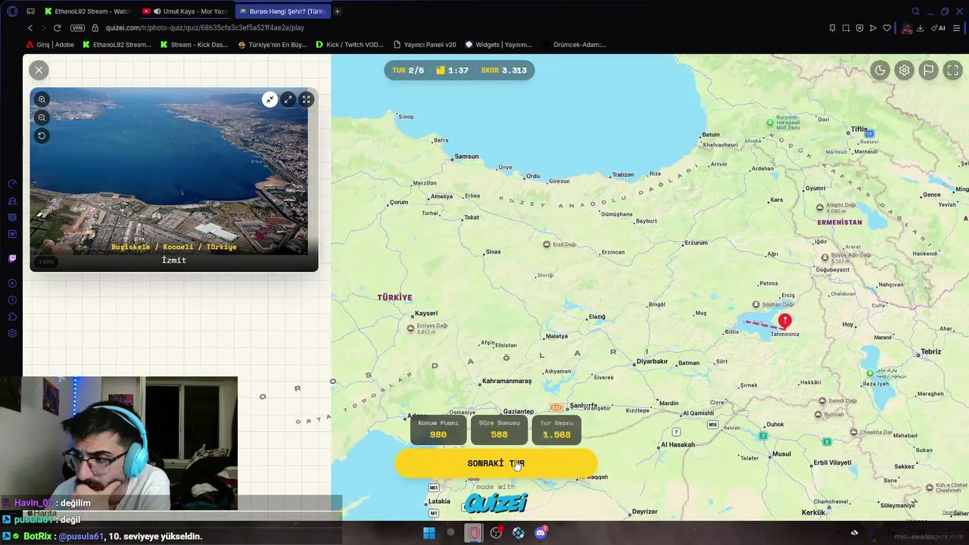
Task: Enter map fullscreen mode
Action: click(x=953, y=70)
